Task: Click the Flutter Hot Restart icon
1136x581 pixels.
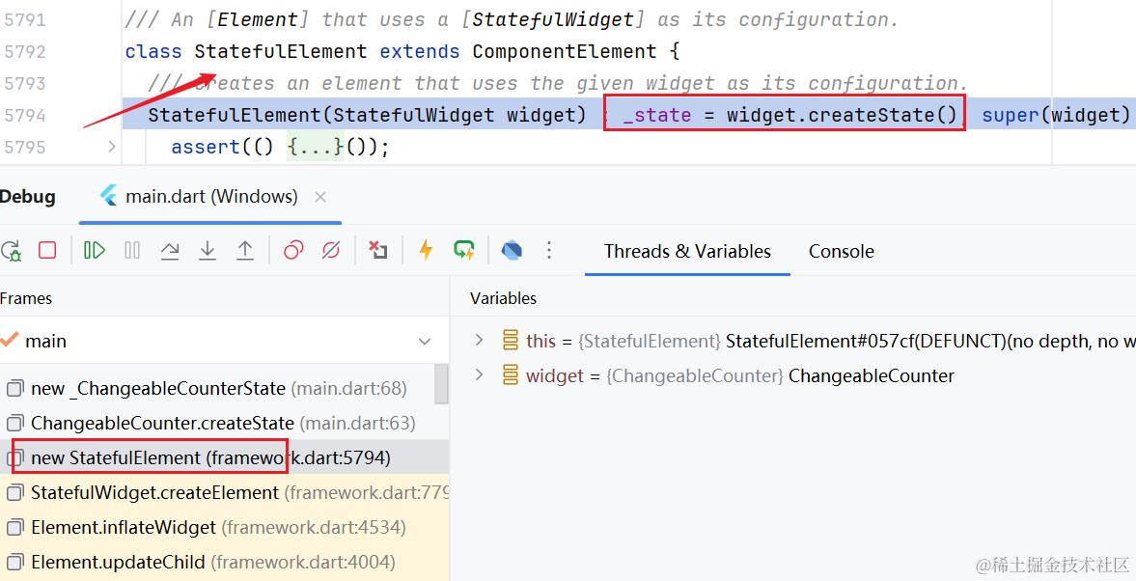Action: pyautogui.click(x=464, y=251)
